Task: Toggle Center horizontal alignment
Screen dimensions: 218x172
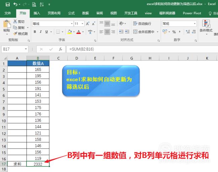Action: (x=107, y=32)
